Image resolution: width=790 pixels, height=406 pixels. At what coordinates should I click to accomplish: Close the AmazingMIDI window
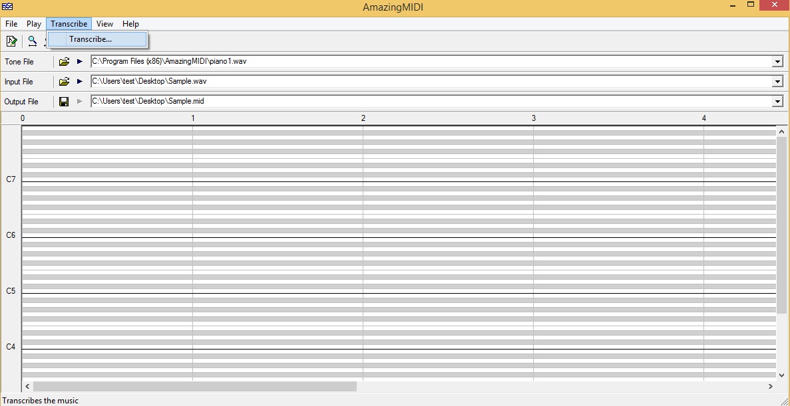tap(775, 5)
